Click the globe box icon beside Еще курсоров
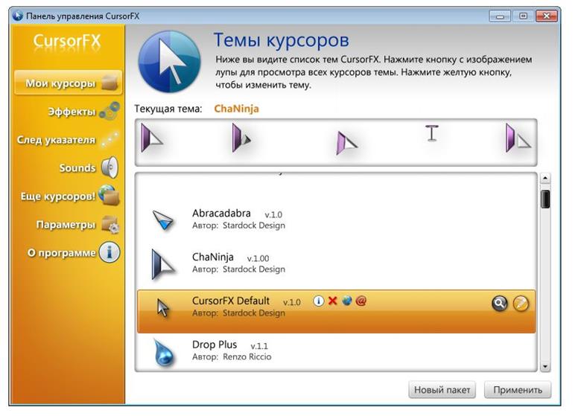The image size is (581, 416). click(x=109, y=195)
